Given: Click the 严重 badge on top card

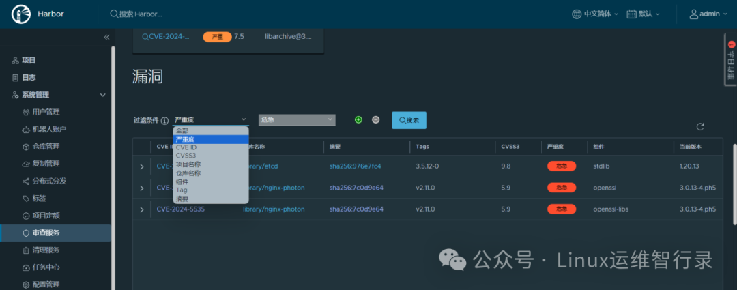Looking at the screenshot, I should (217, 37).
